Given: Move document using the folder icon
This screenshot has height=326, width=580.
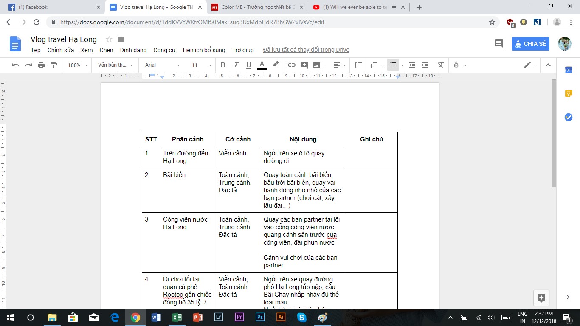Looking at the screenshot, I should click(121, 39).
